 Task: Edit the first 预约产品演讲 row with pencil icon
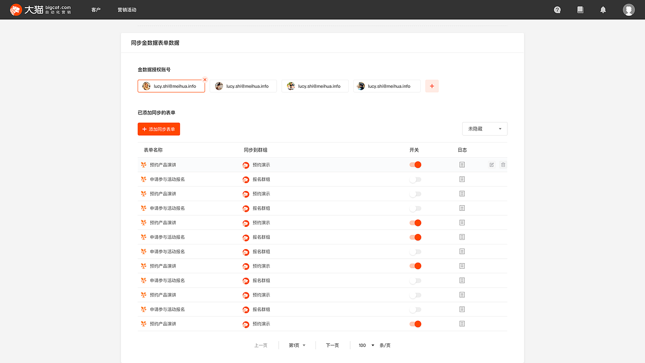tap(492, 165)
